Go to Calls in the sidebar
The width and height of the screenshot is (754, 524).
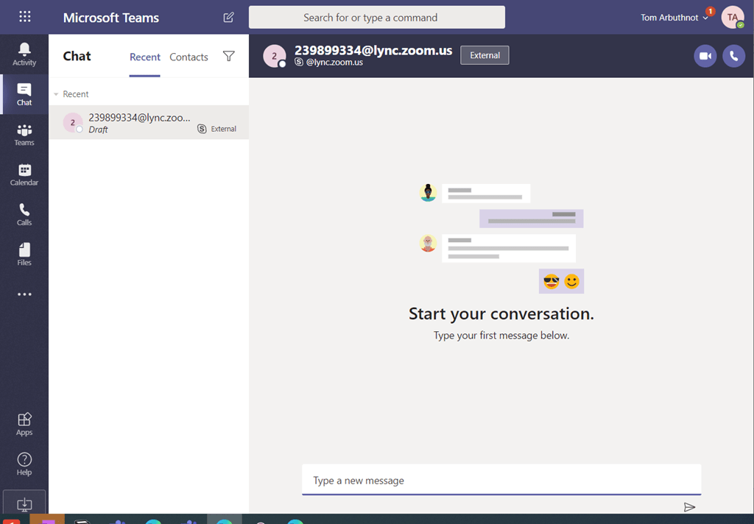[x=24, y=214]
